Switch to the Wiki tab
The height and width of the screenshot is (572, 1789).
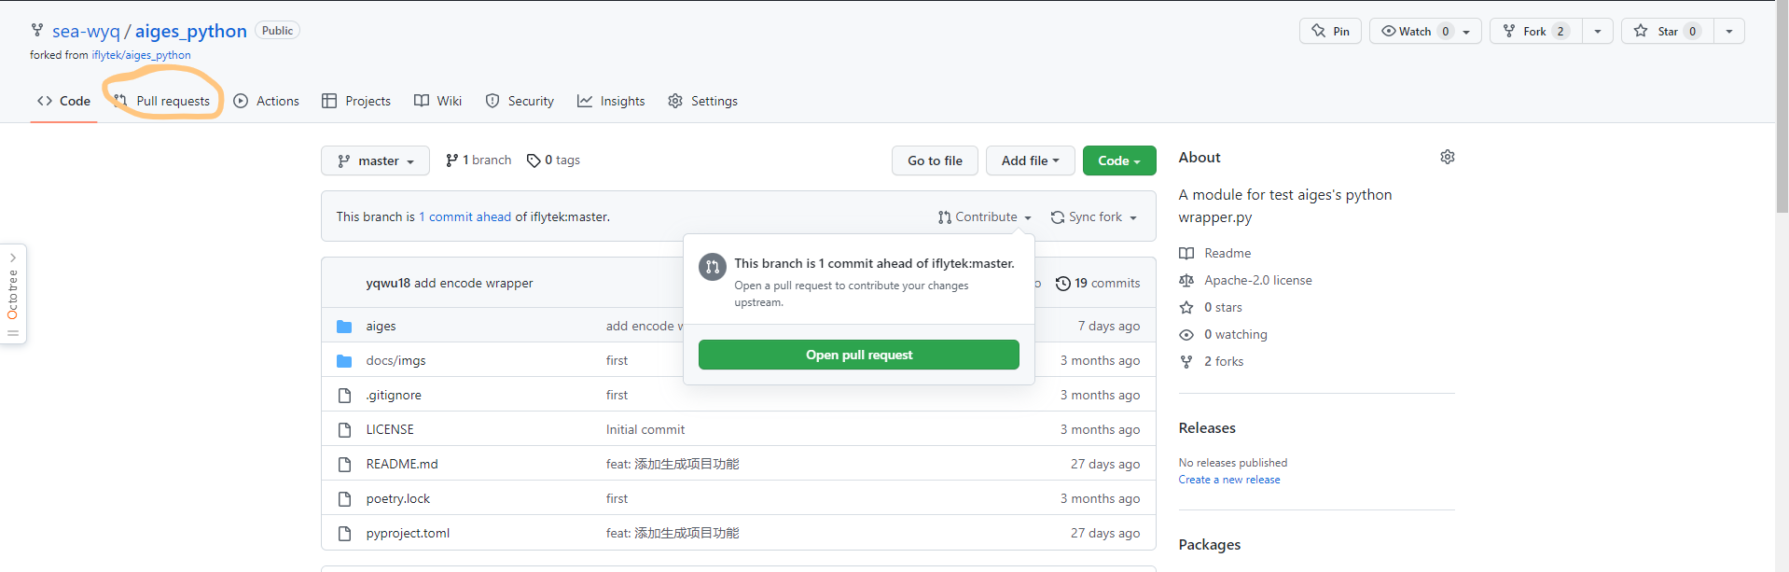point(438,101)
